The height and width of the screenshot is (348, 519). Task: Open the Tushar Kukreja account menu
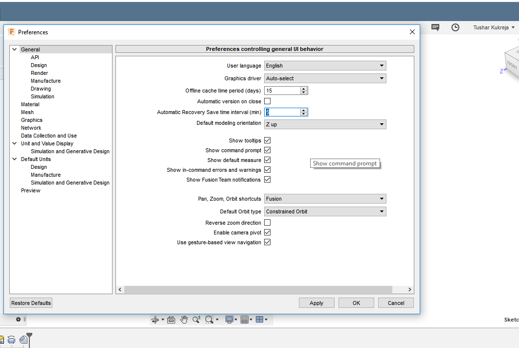pos(494,27)
